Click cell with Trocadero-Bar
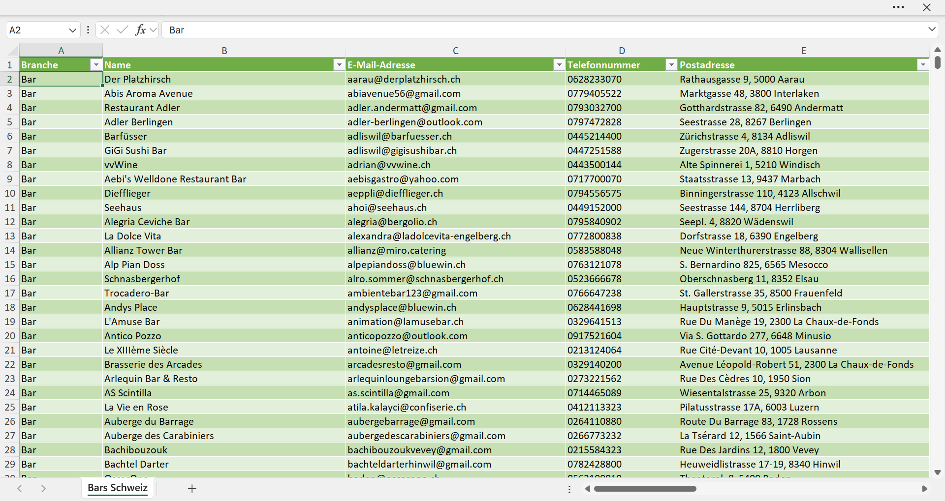The image size is (945, 501). 224,293
